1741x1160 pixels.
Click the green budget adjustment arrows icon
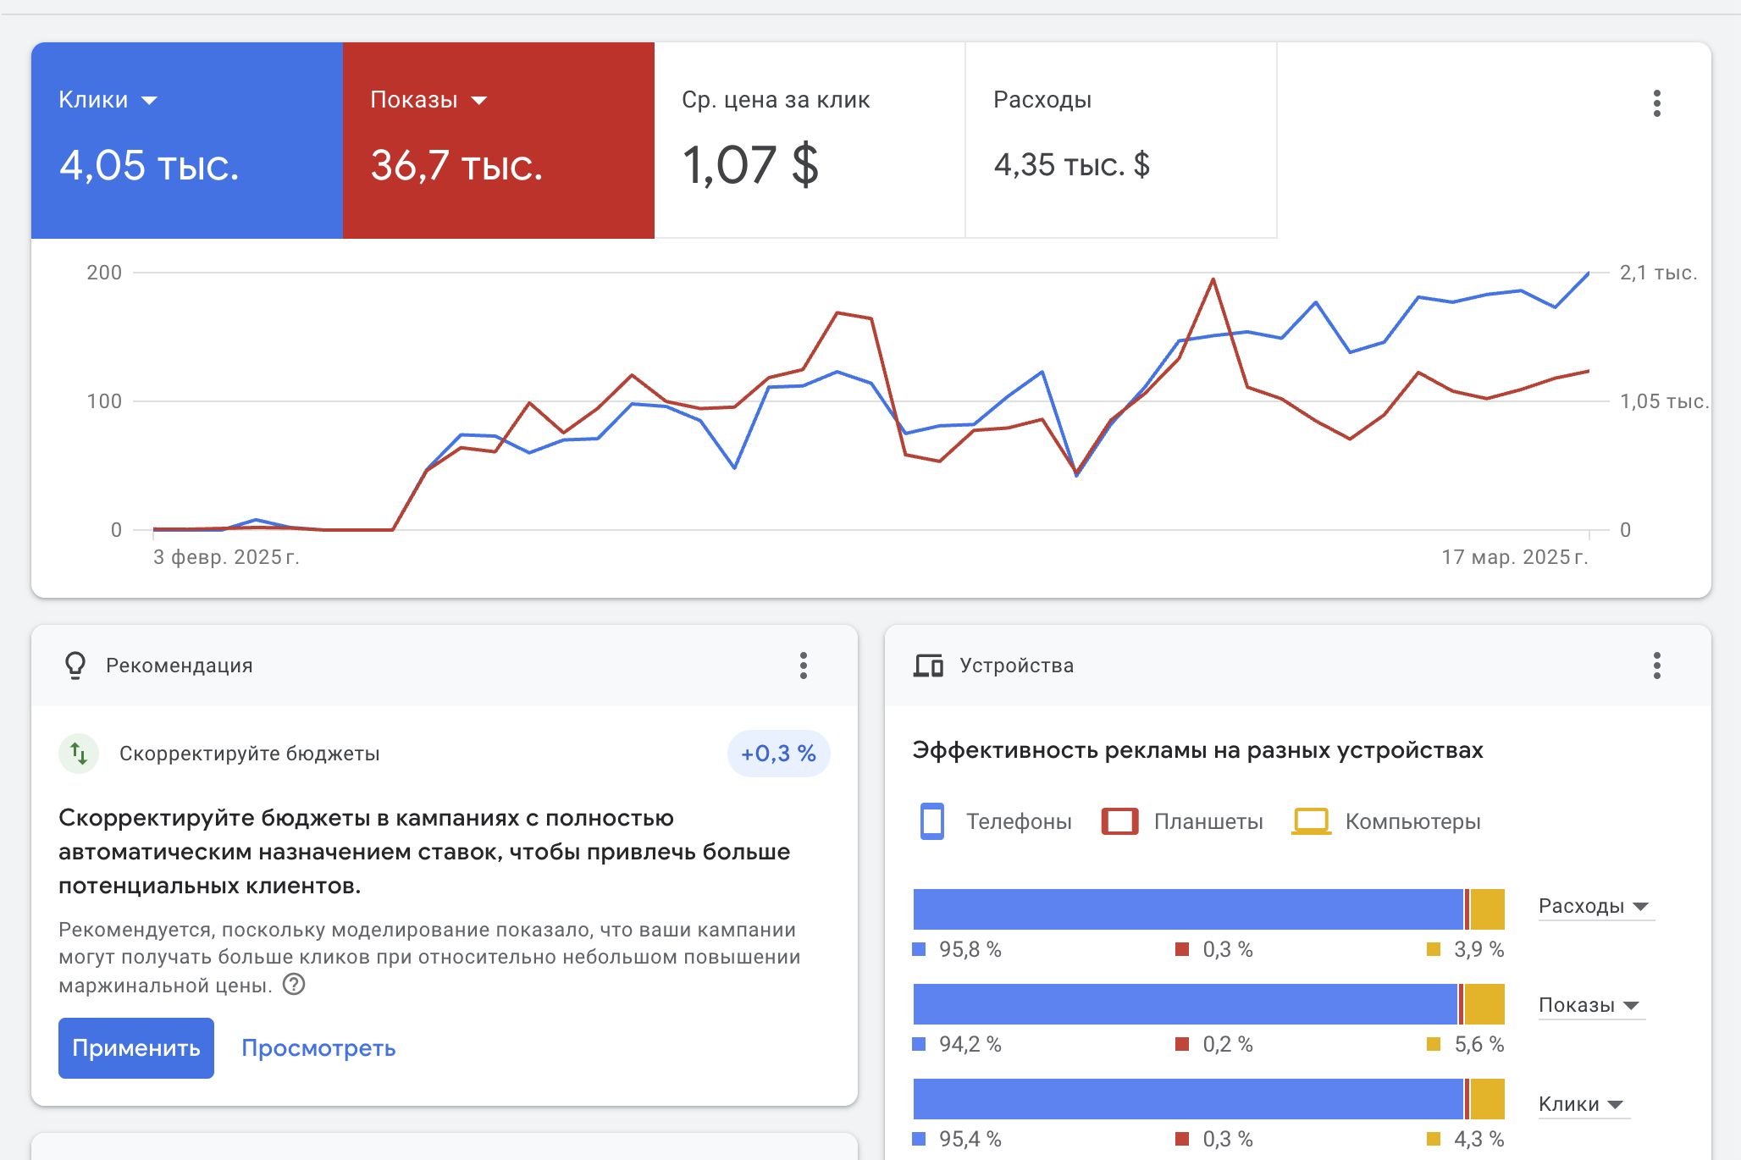[x=78, y=753]
